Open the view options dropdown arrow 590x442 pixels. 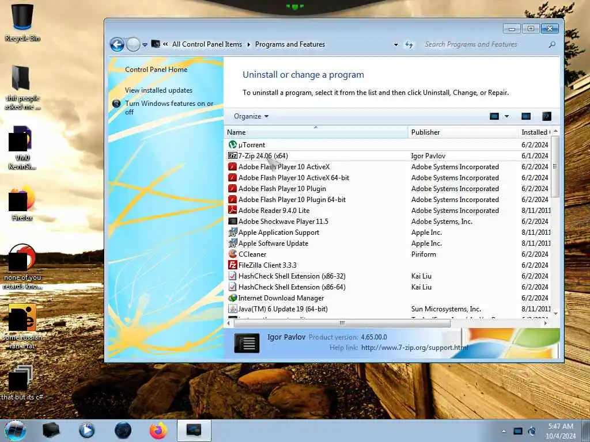(506, 116)
